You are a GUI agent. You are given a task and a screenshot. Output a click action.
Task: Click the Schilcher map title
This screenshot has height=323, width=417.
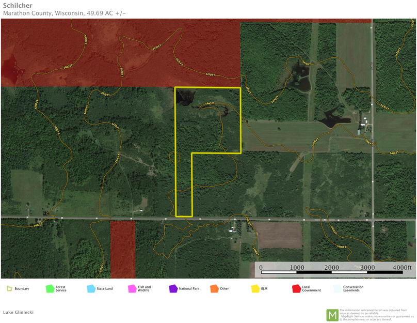18,5
